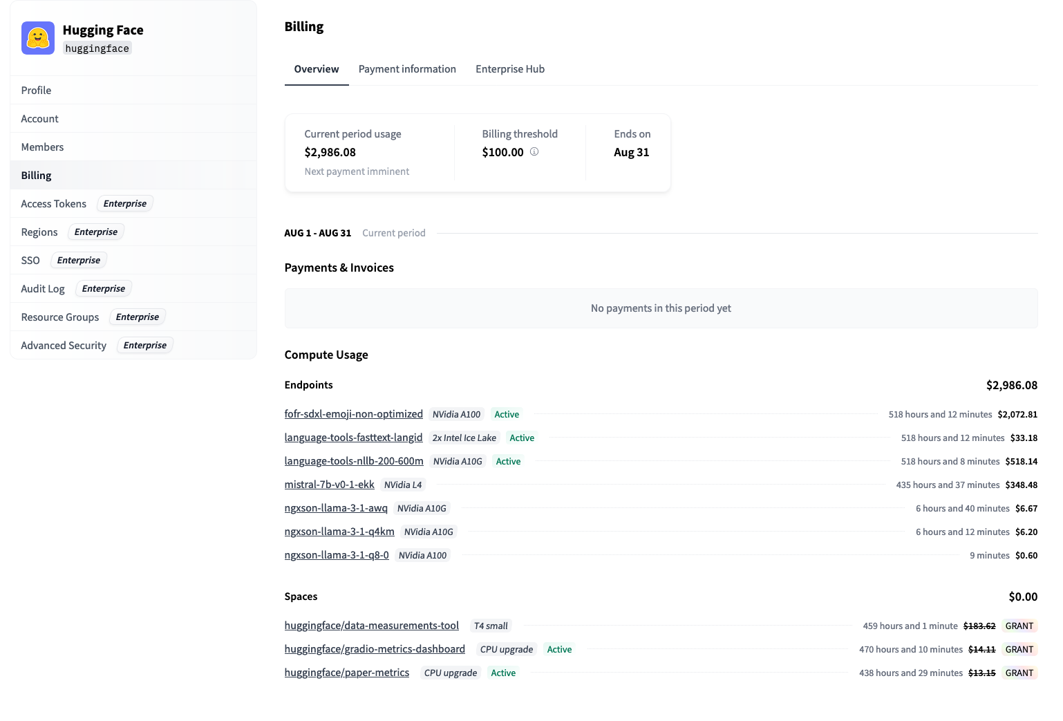The image size is (1063, 721).
Task: Navigate to the Audit Log section
Action: [x=43, y=288]
